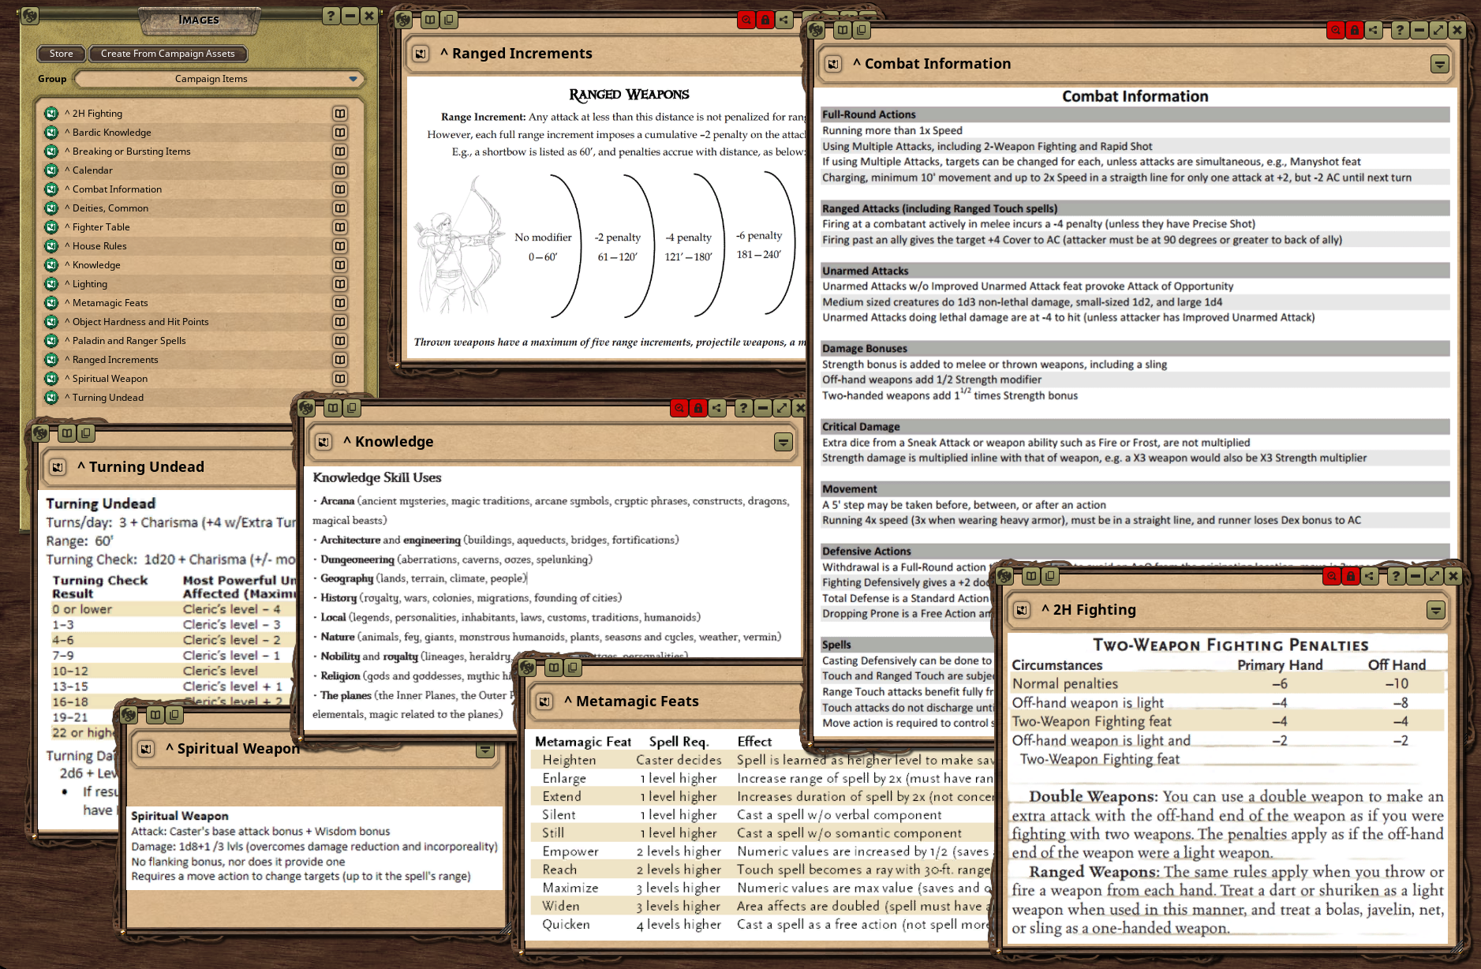The width and height of the screenshot is (1481, 969).
Task: Toggle the red lock on Combat Information window
Action: [x=1355, y=30]
